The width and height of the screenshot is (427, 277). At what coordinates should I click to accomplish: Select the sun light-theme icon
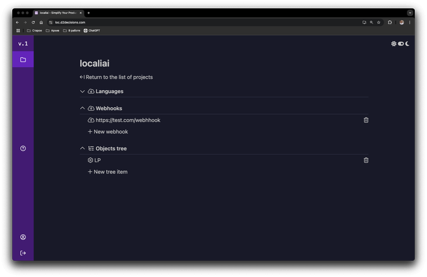393,44
